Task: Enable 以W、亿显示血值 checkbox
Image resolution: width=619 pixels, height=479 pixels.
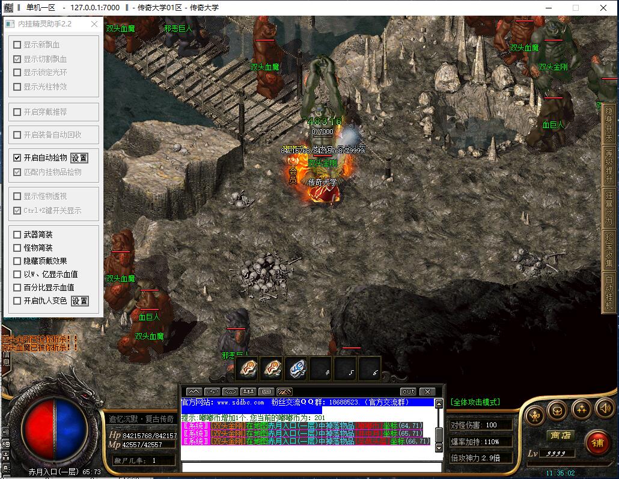Action: pyautogui.click(x=17, y=274)
